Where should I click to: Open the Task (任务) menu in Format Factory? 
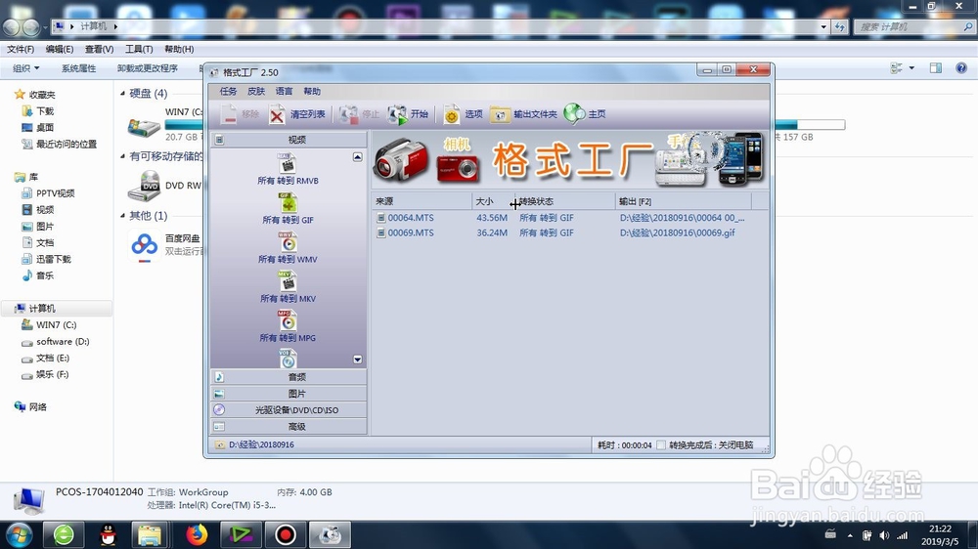point(228,92)
